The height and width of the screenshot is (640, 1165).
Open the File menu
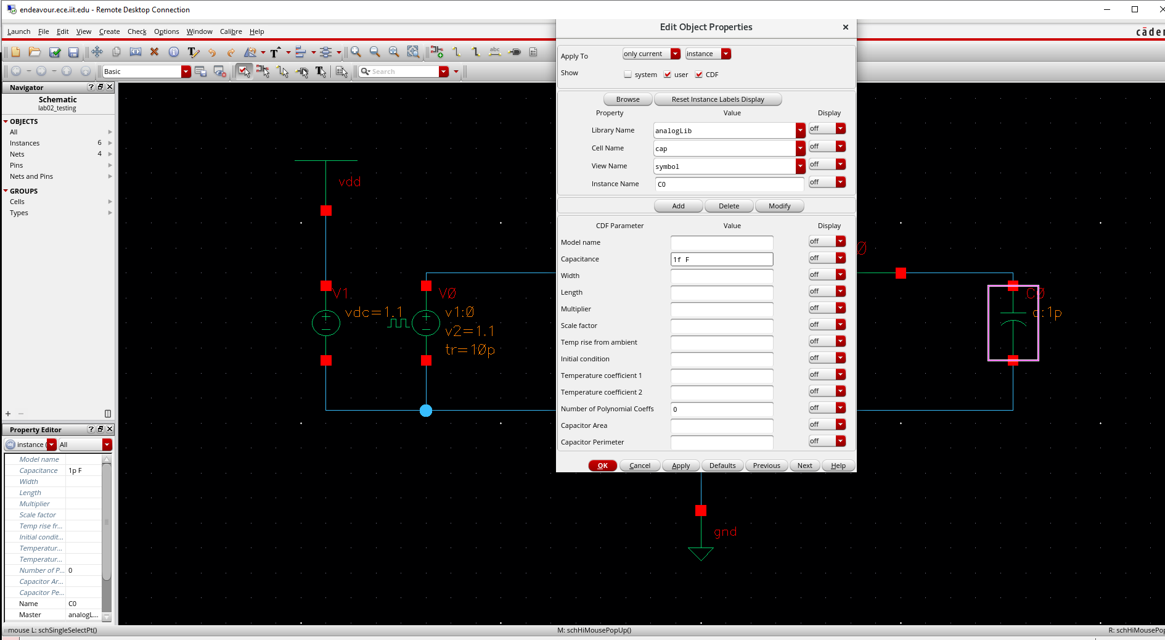click(43, 31)
